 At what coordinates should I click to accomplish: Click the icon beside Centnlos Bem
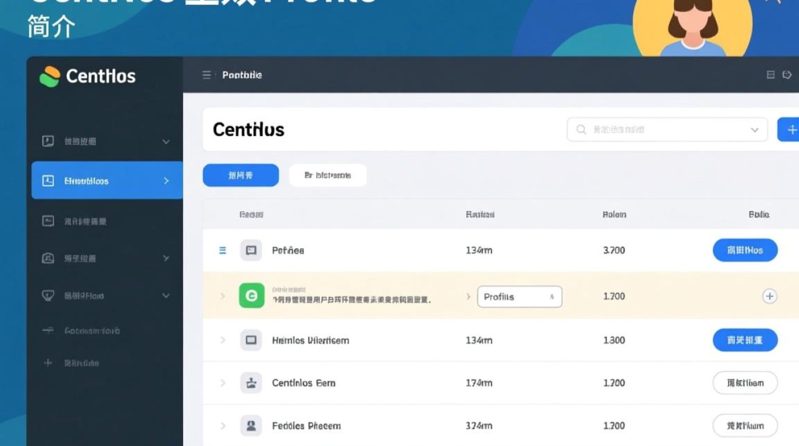[x=251, y=383]
